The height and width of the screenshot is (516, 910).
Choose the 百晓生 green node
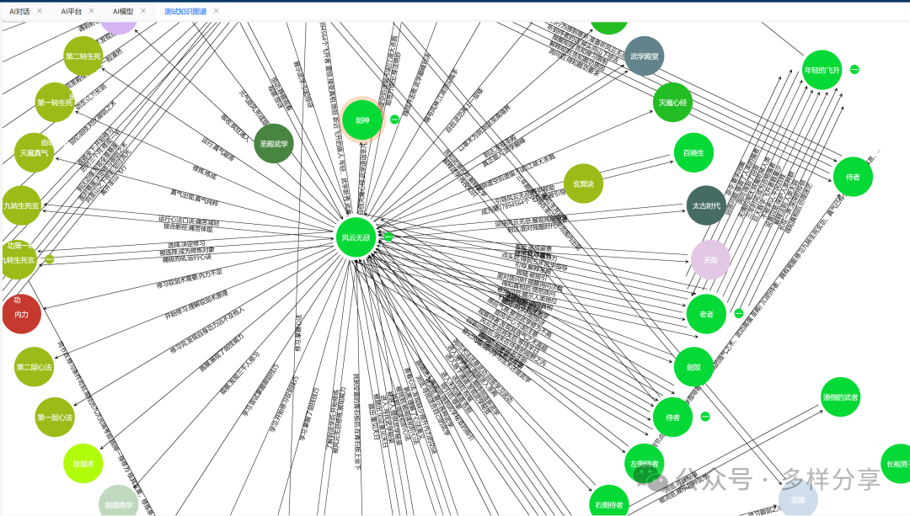coord(693,152)
